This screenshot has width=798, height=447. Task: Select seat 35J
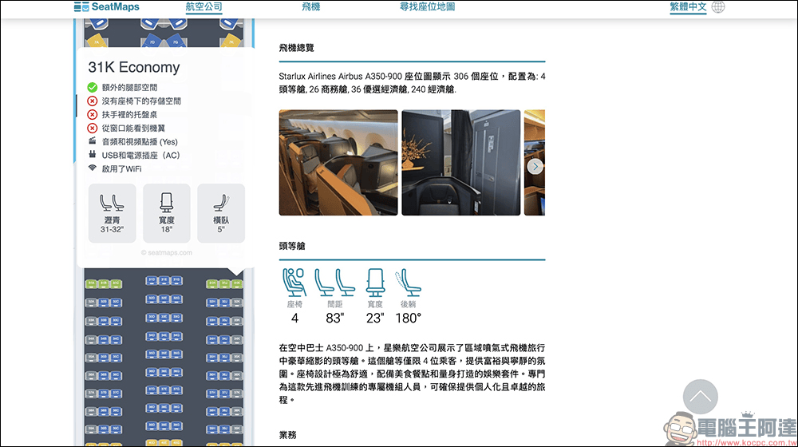click(224, 357)
